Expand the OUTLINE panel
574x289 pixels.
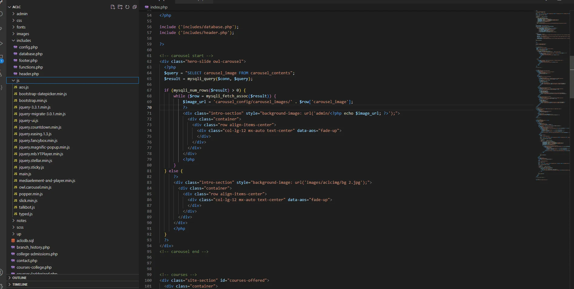(x=73, y=278)
